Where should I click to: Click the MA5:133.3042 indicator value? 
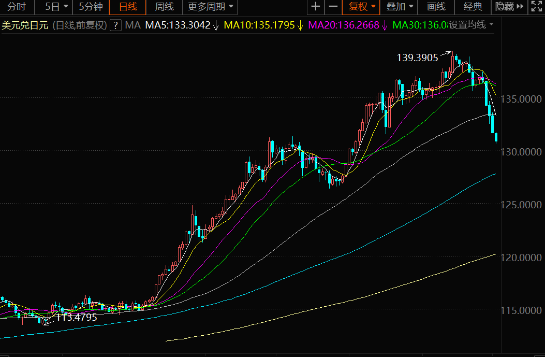pyautogui.click(x=178, y=25)
